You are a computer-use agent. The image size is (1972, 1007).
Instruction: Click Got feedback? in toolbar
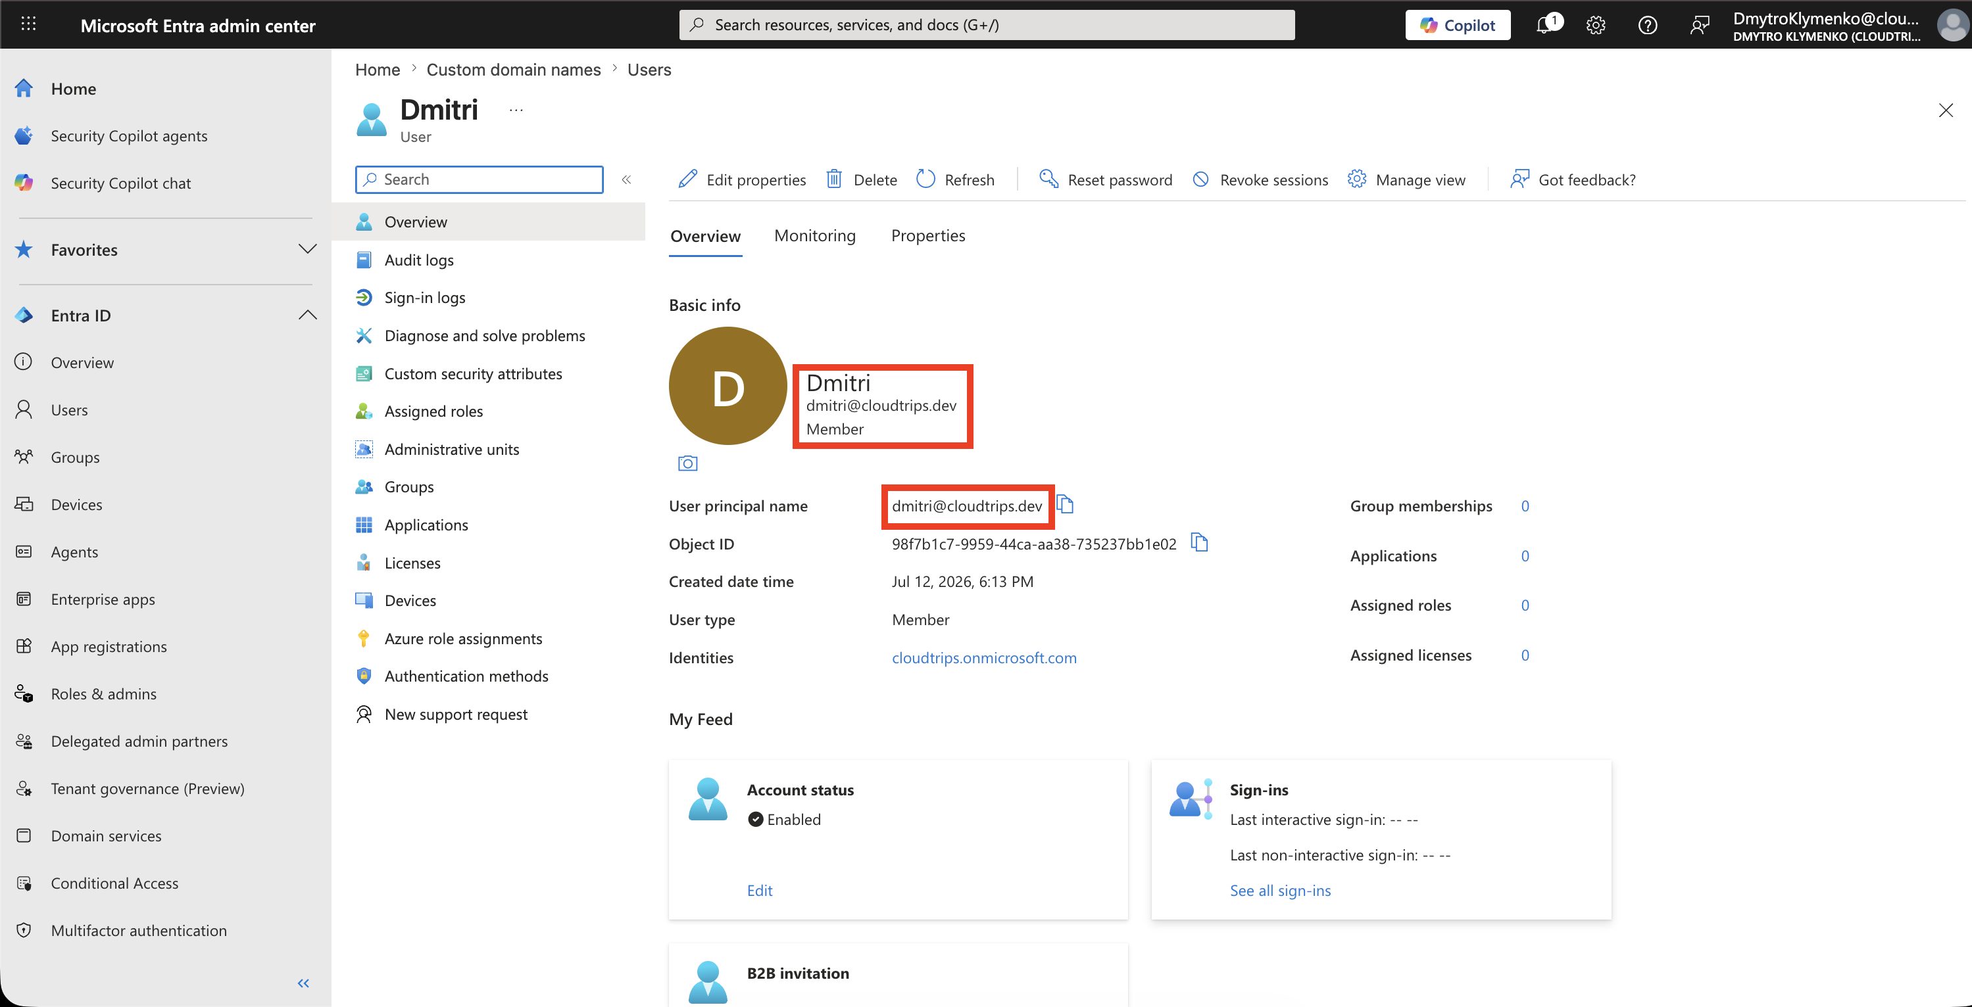click(x=1572, y=180)
